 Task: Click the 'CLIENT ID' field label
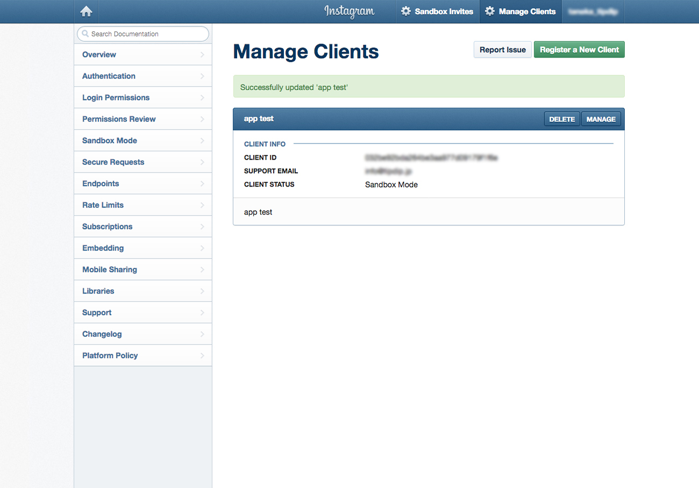pos(260,157)
